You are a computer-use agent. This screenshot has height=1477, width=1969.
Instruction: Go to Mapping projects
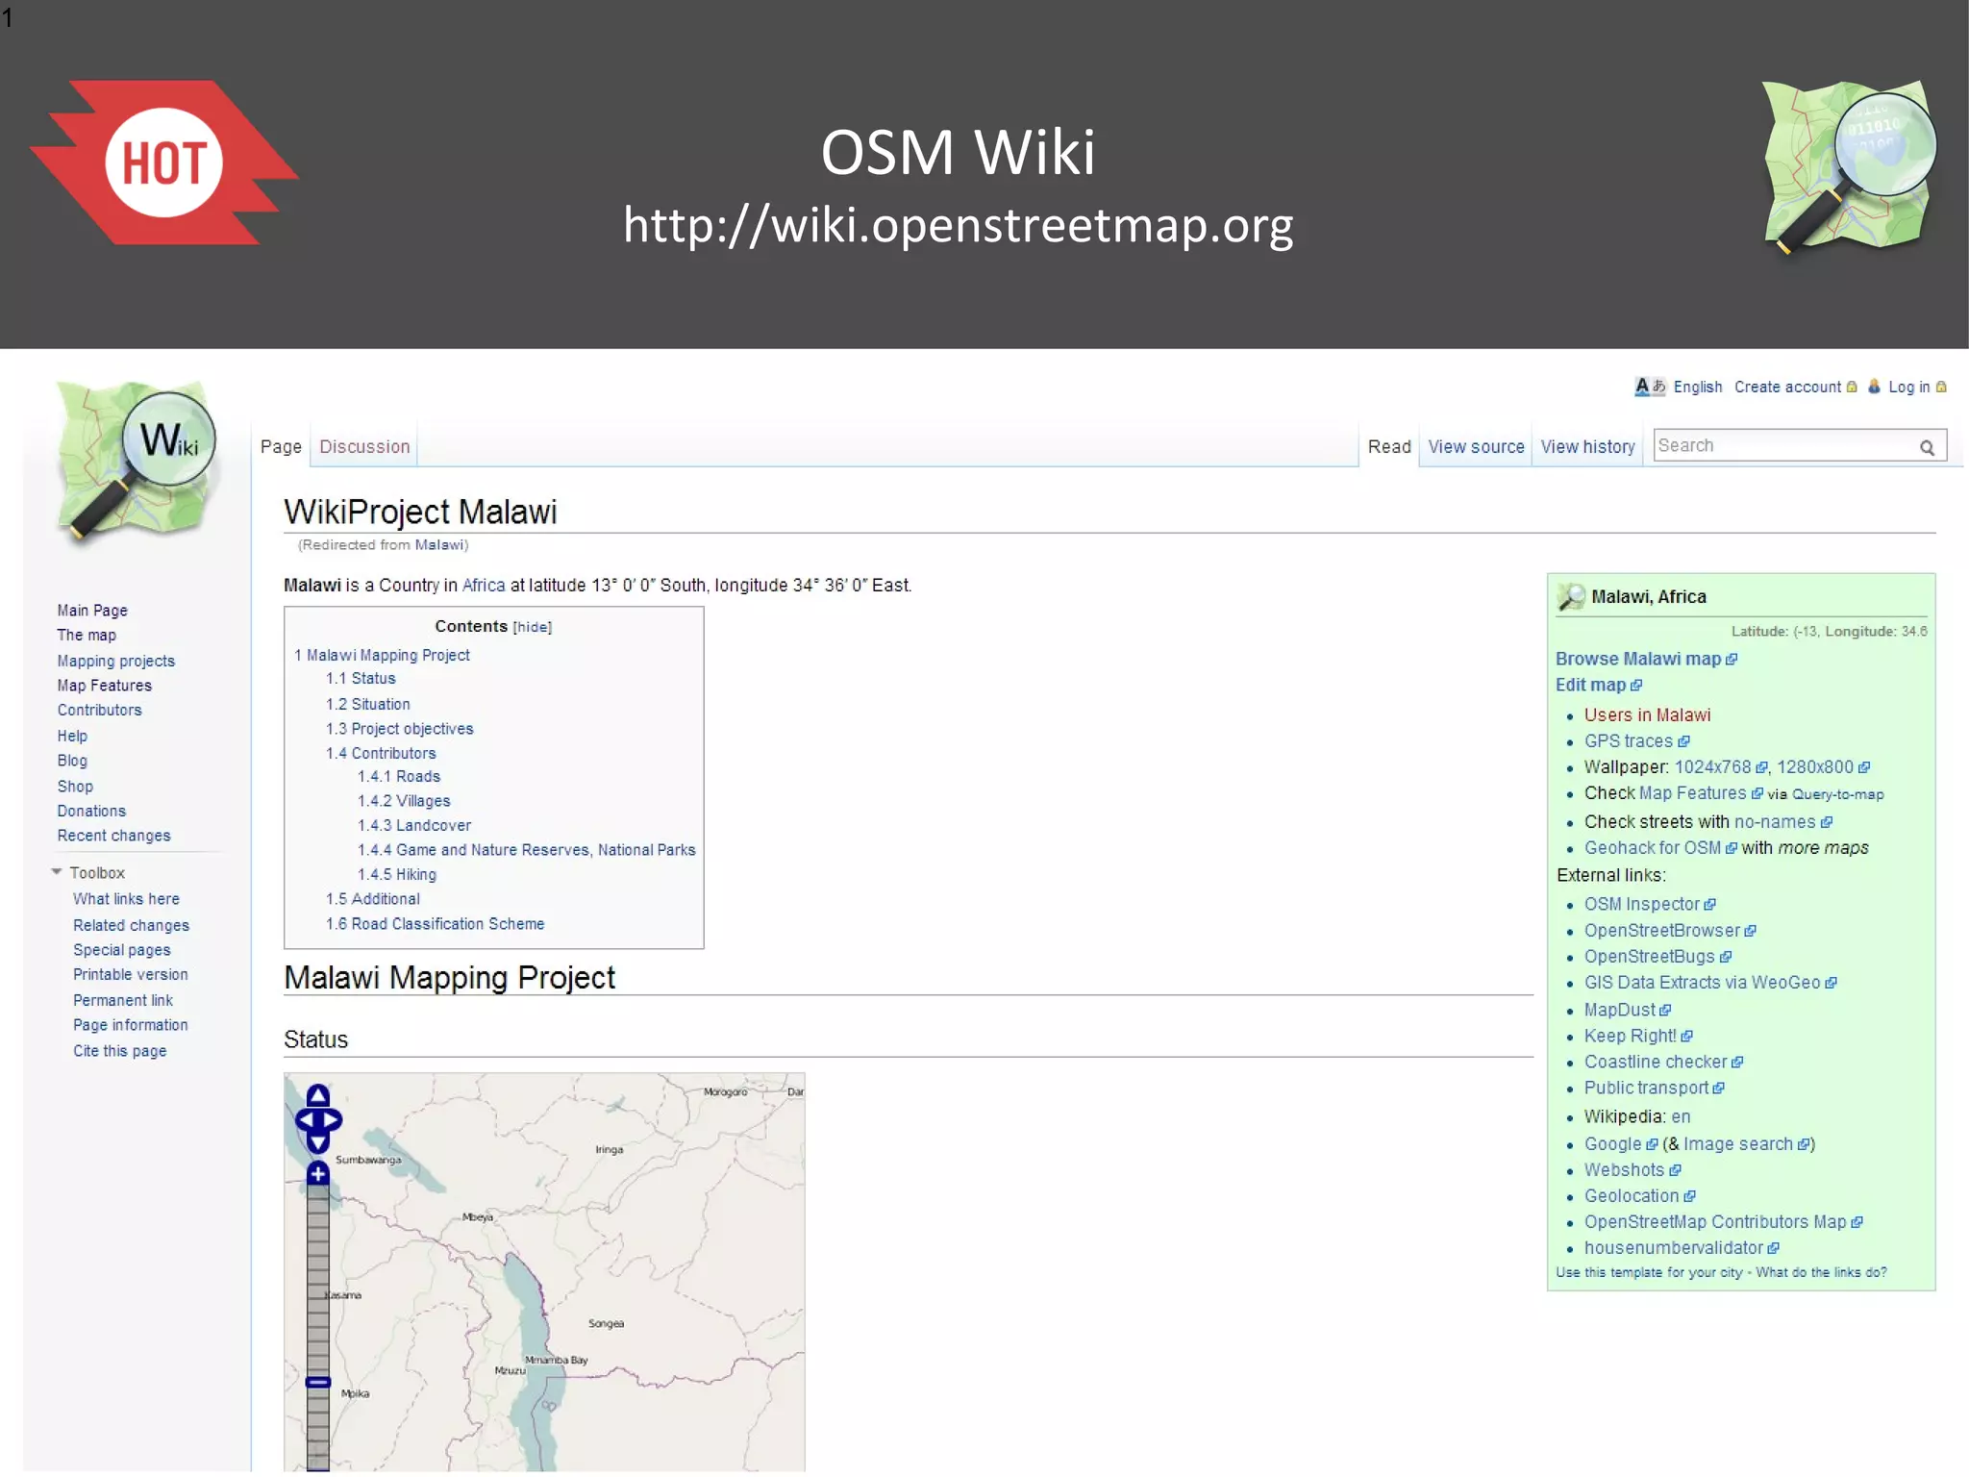(116, 662)
